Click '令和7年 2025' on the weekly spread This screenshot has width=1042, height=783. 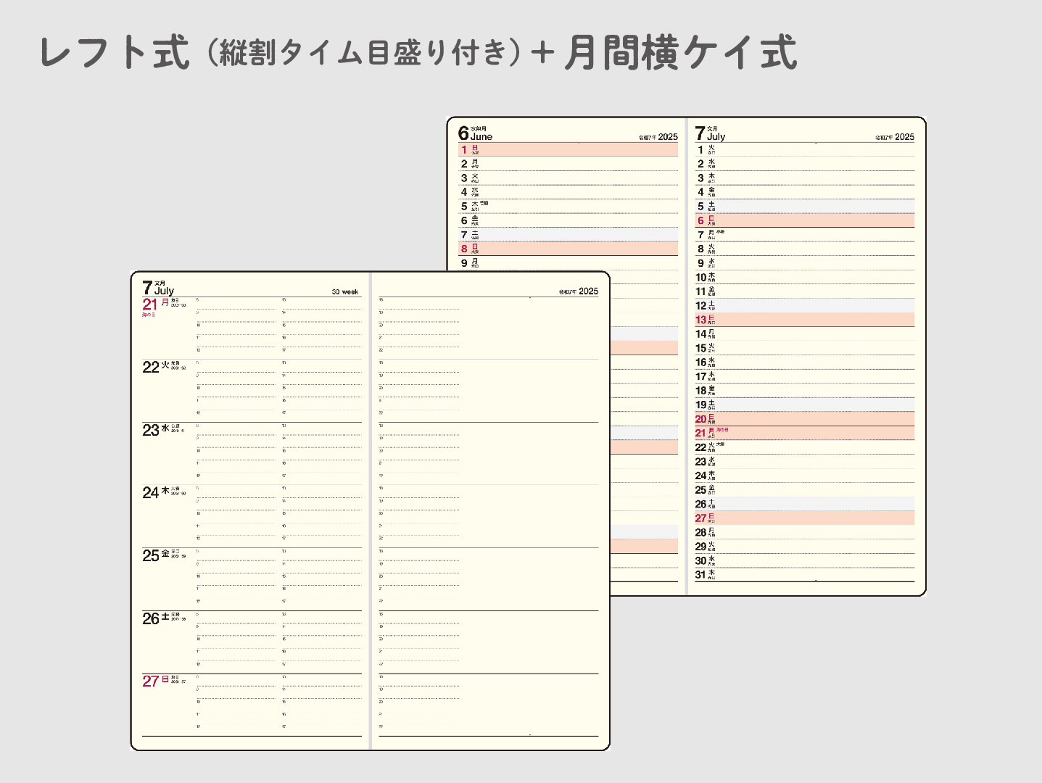coord(579,291)
